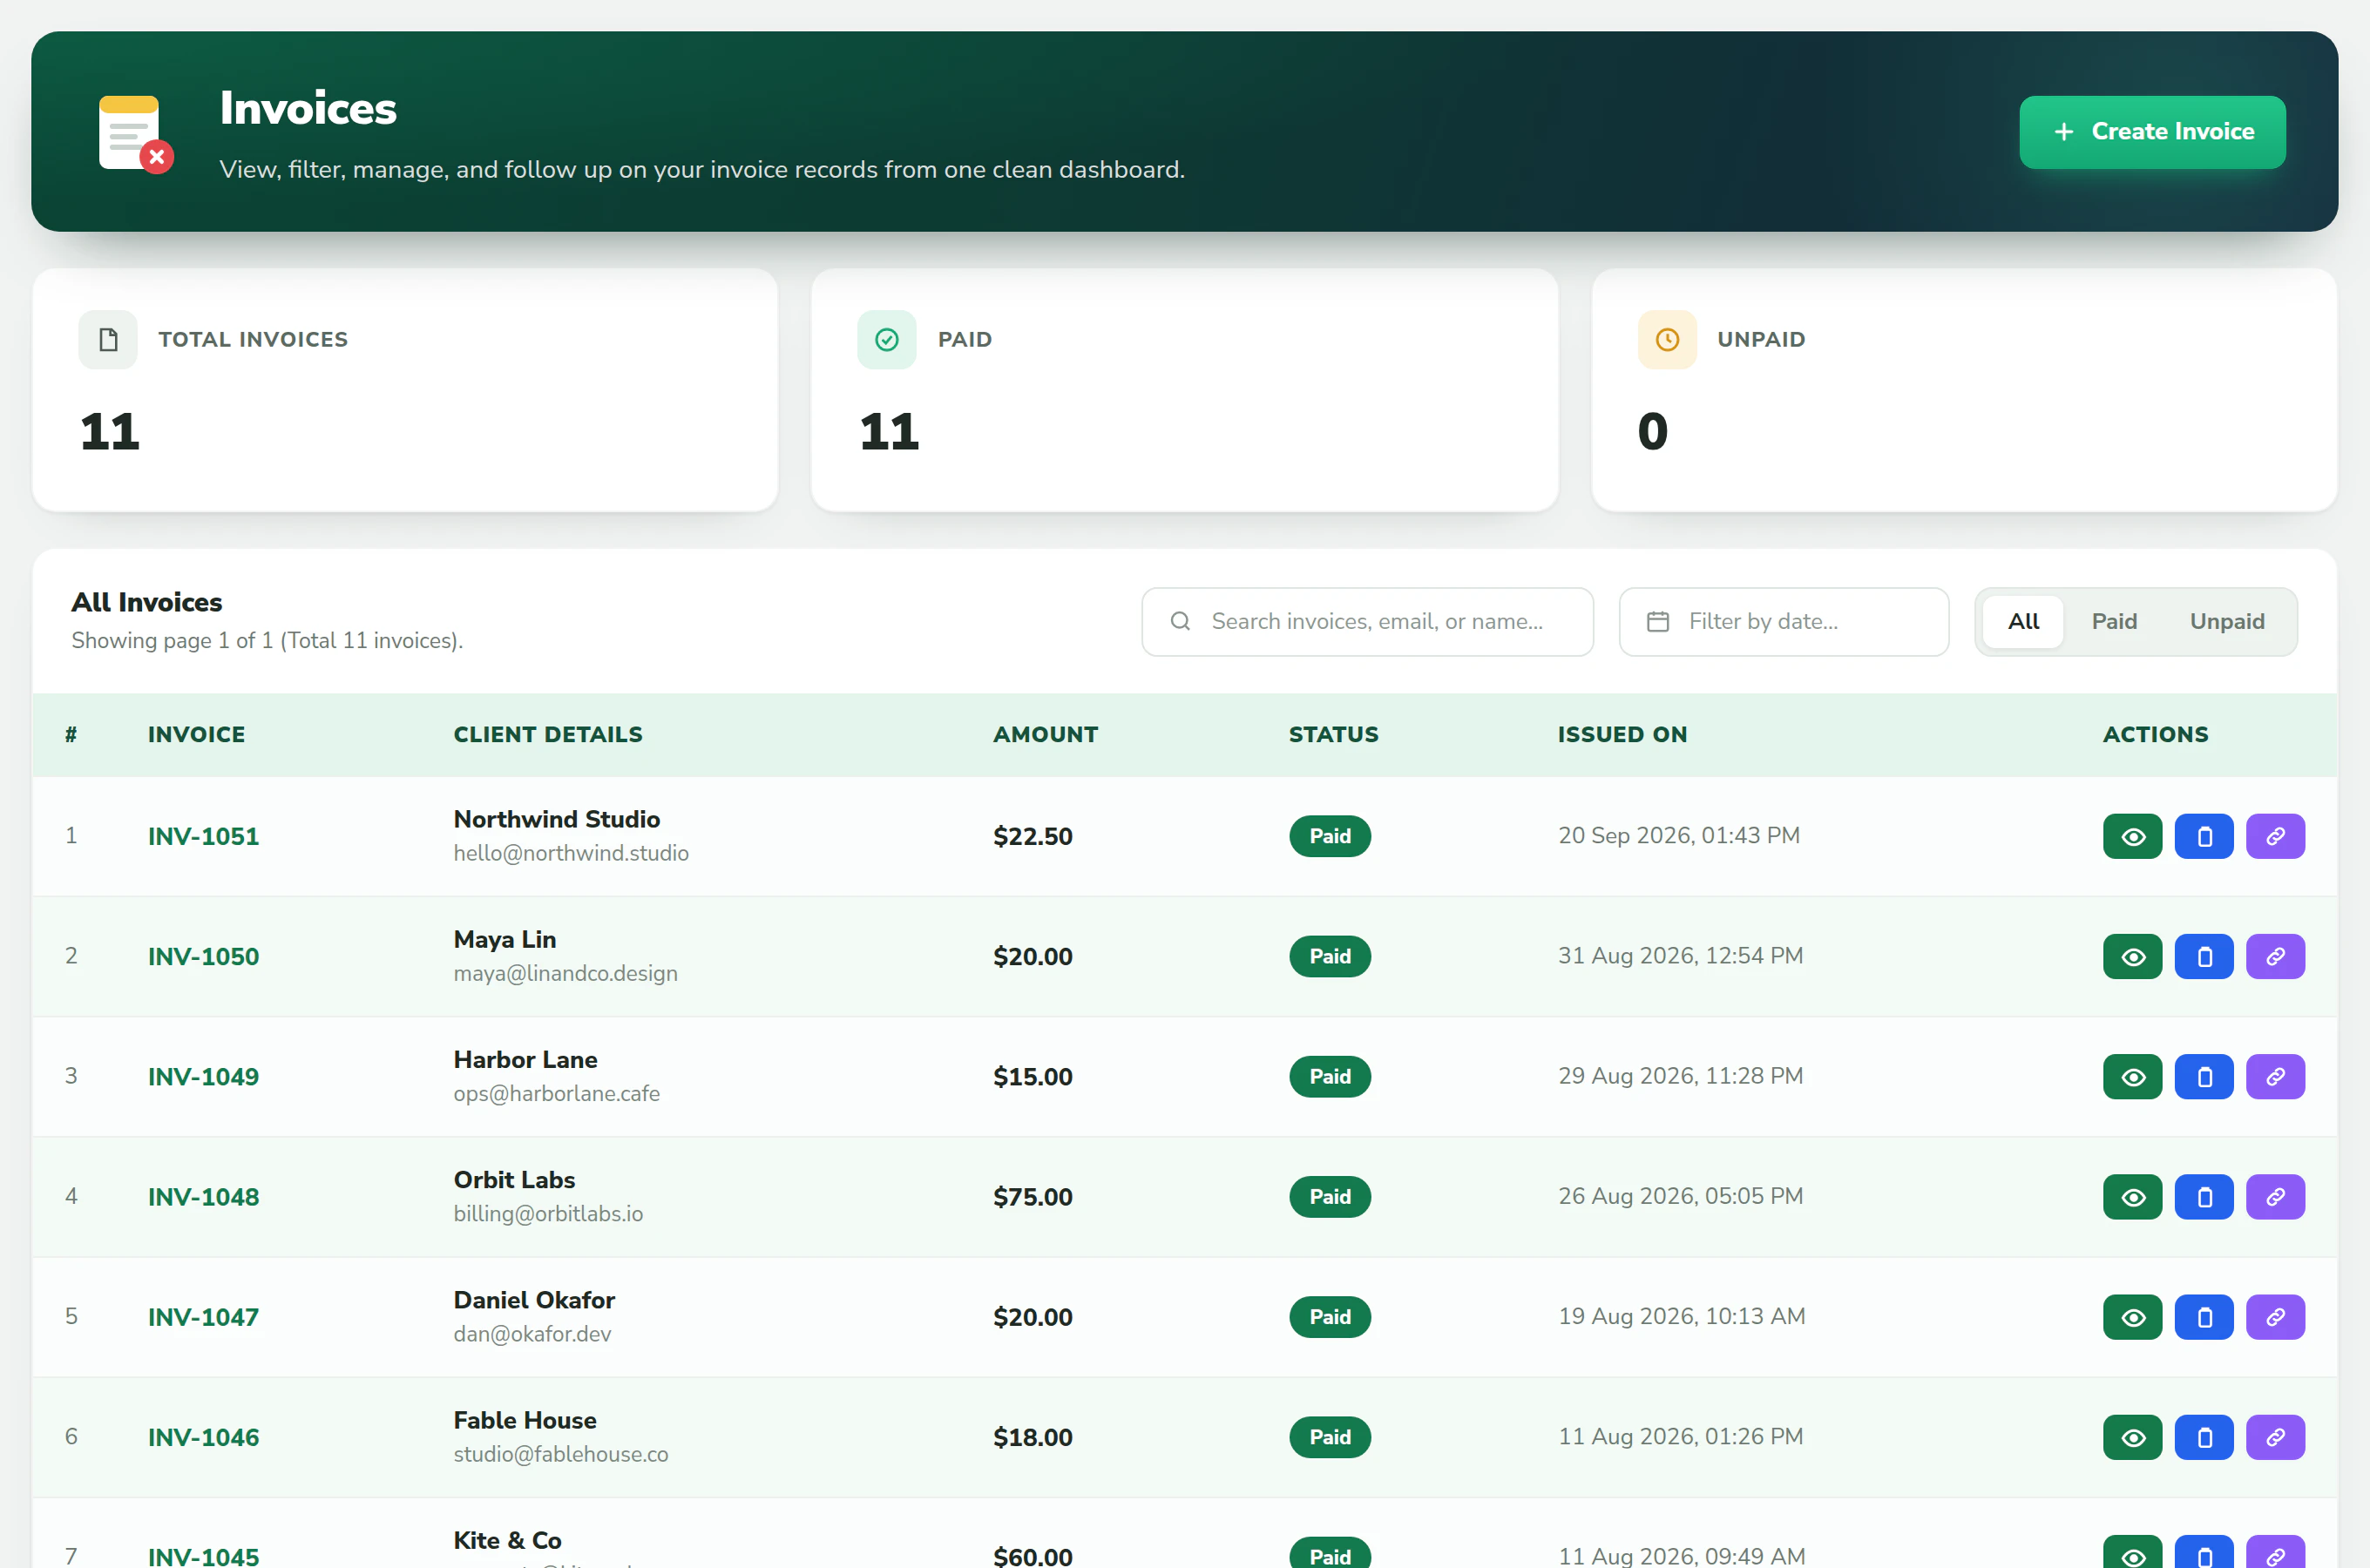Open invoice INV-1051 link
Screen dimensions: 2370x1568
click(203, 836)
